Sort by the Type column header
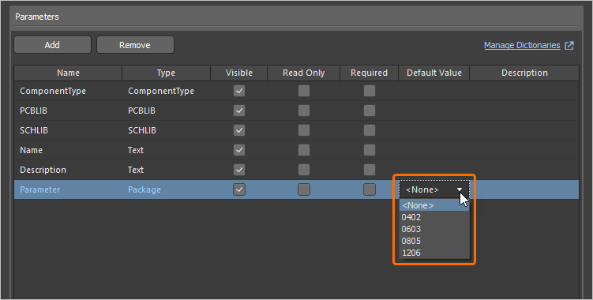The width and height of the screenshot is (593, 300). tap(166, 73)
